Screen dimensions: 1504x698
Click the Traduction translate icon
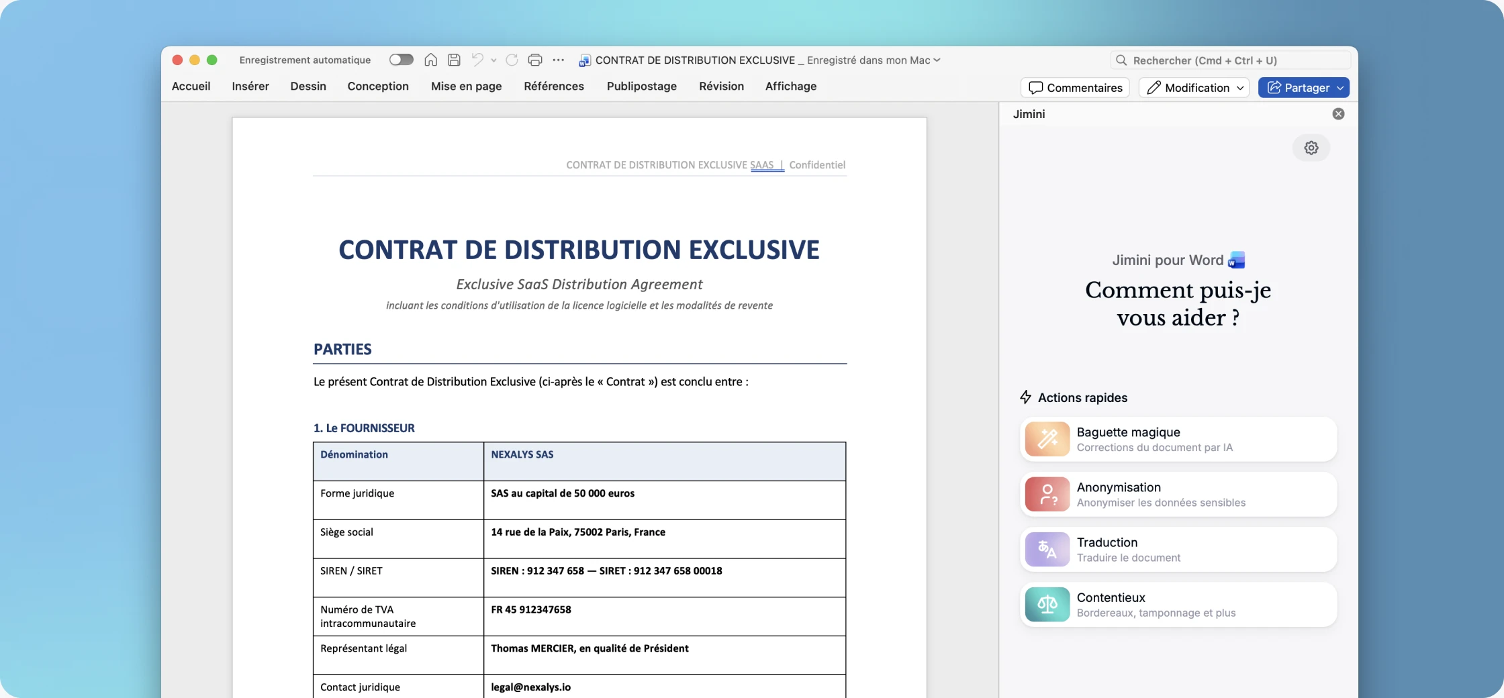[x=1047, y=549]
